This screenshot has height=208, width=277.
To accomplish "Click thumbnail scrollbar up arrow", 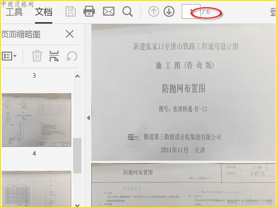I will pyautogui.click(x=77, y=76).
